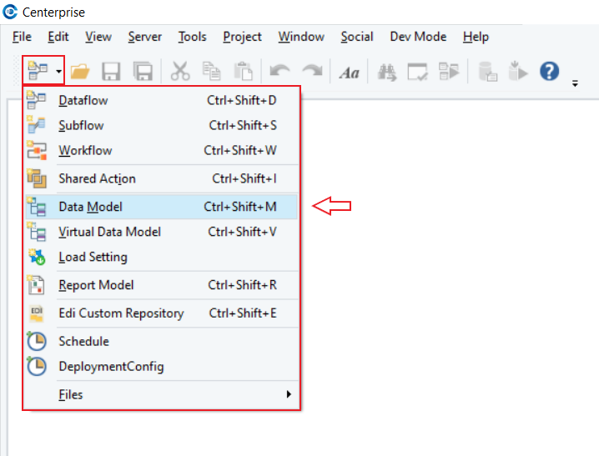Click the Open folder toolbar icon
This screenshot has height=456, width=599.
(80, 72)
